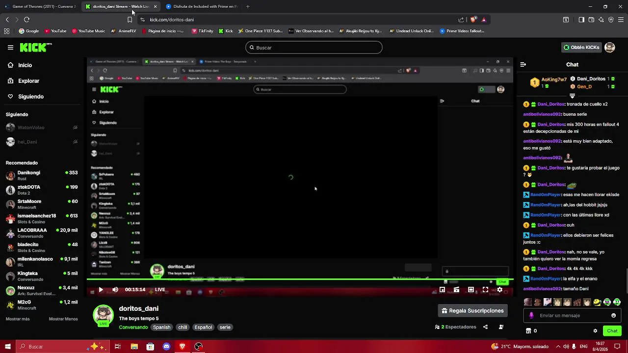Open video player settings gear
The image size is (628, 353).
pyautogui.click(x=500, y=290)
